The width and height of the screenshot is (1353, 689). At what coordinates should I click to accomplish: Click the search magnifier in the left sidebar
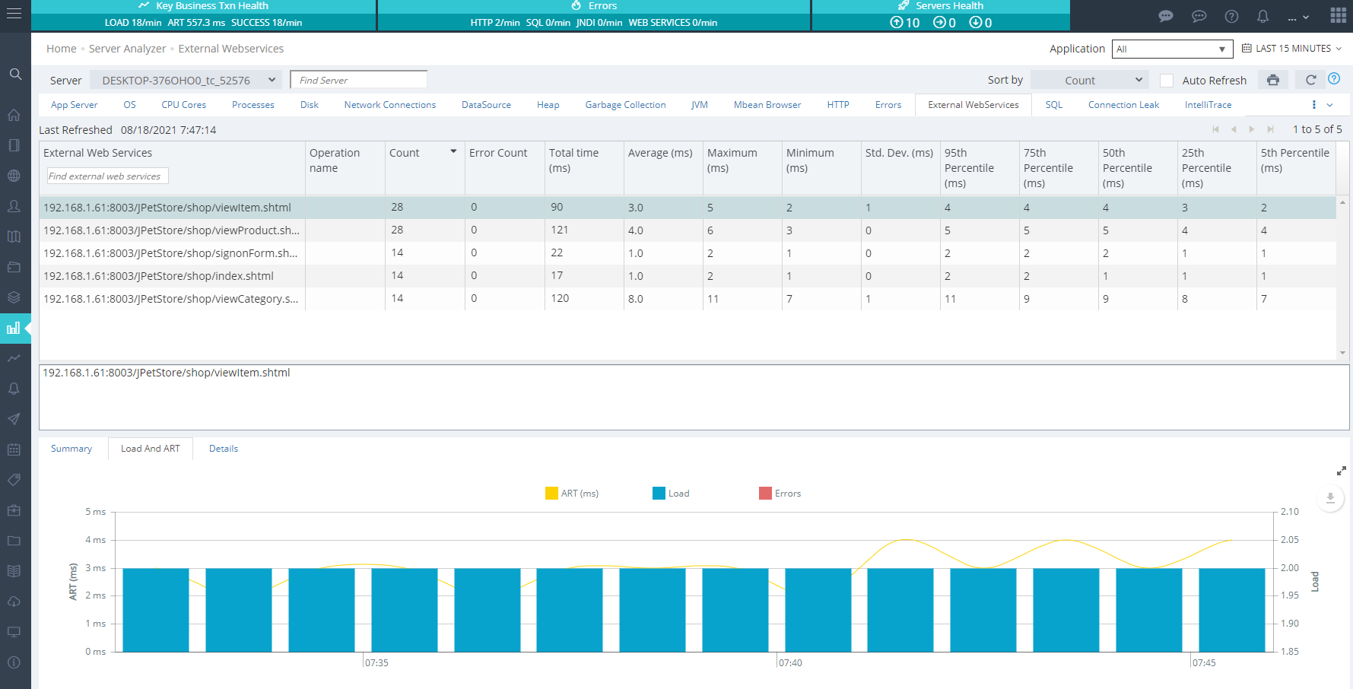click(x=15, y=75)
